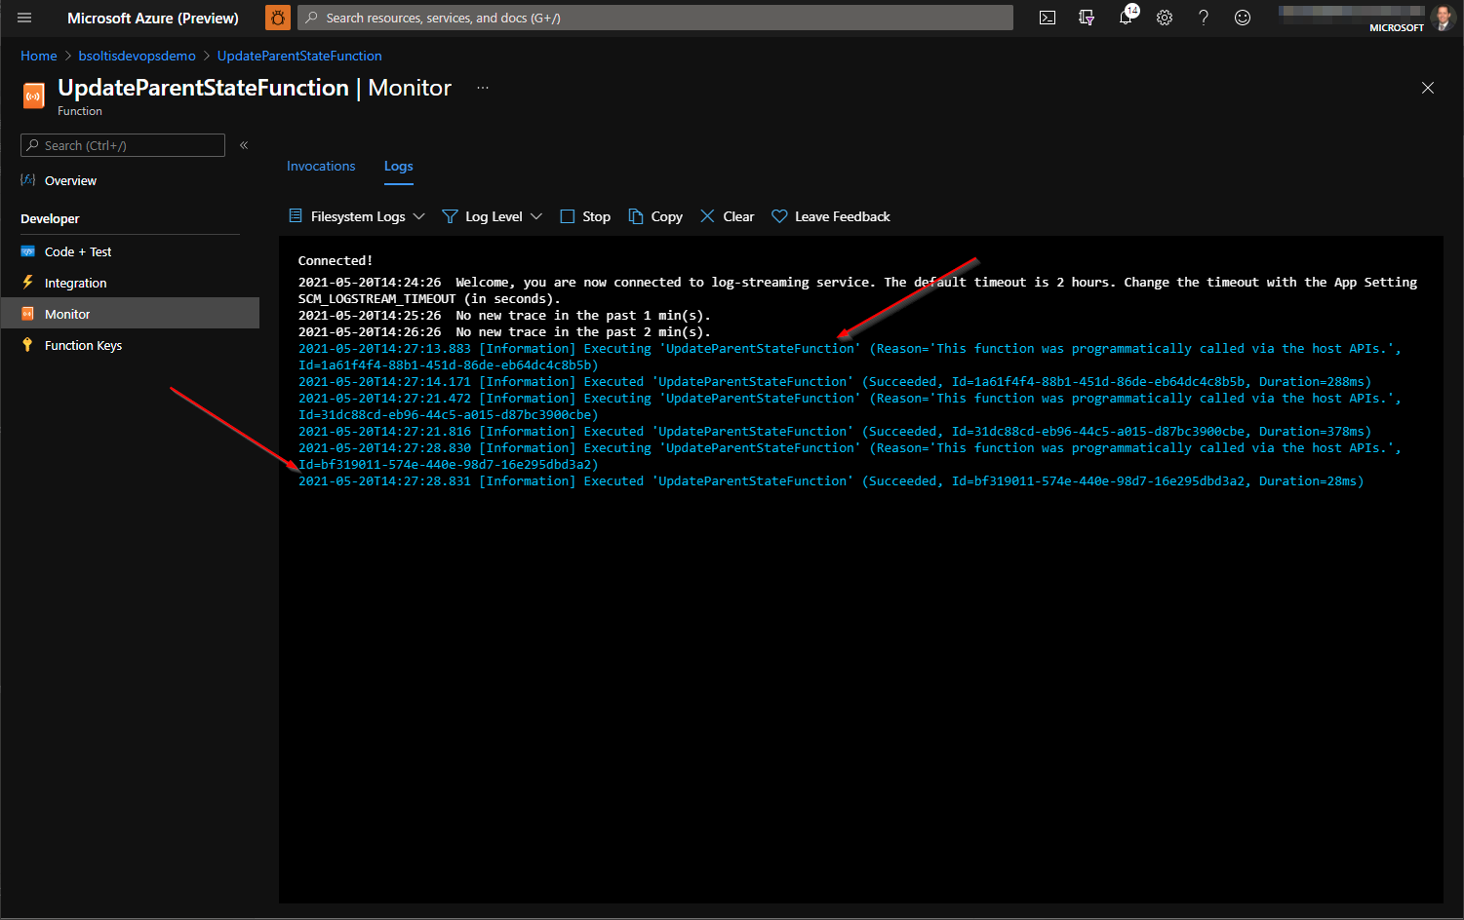Click the feedback smiley icon
Image resolution: width=1464 pixels, height=920 pixels.
pyautogui.click(x=1243, y=18)
